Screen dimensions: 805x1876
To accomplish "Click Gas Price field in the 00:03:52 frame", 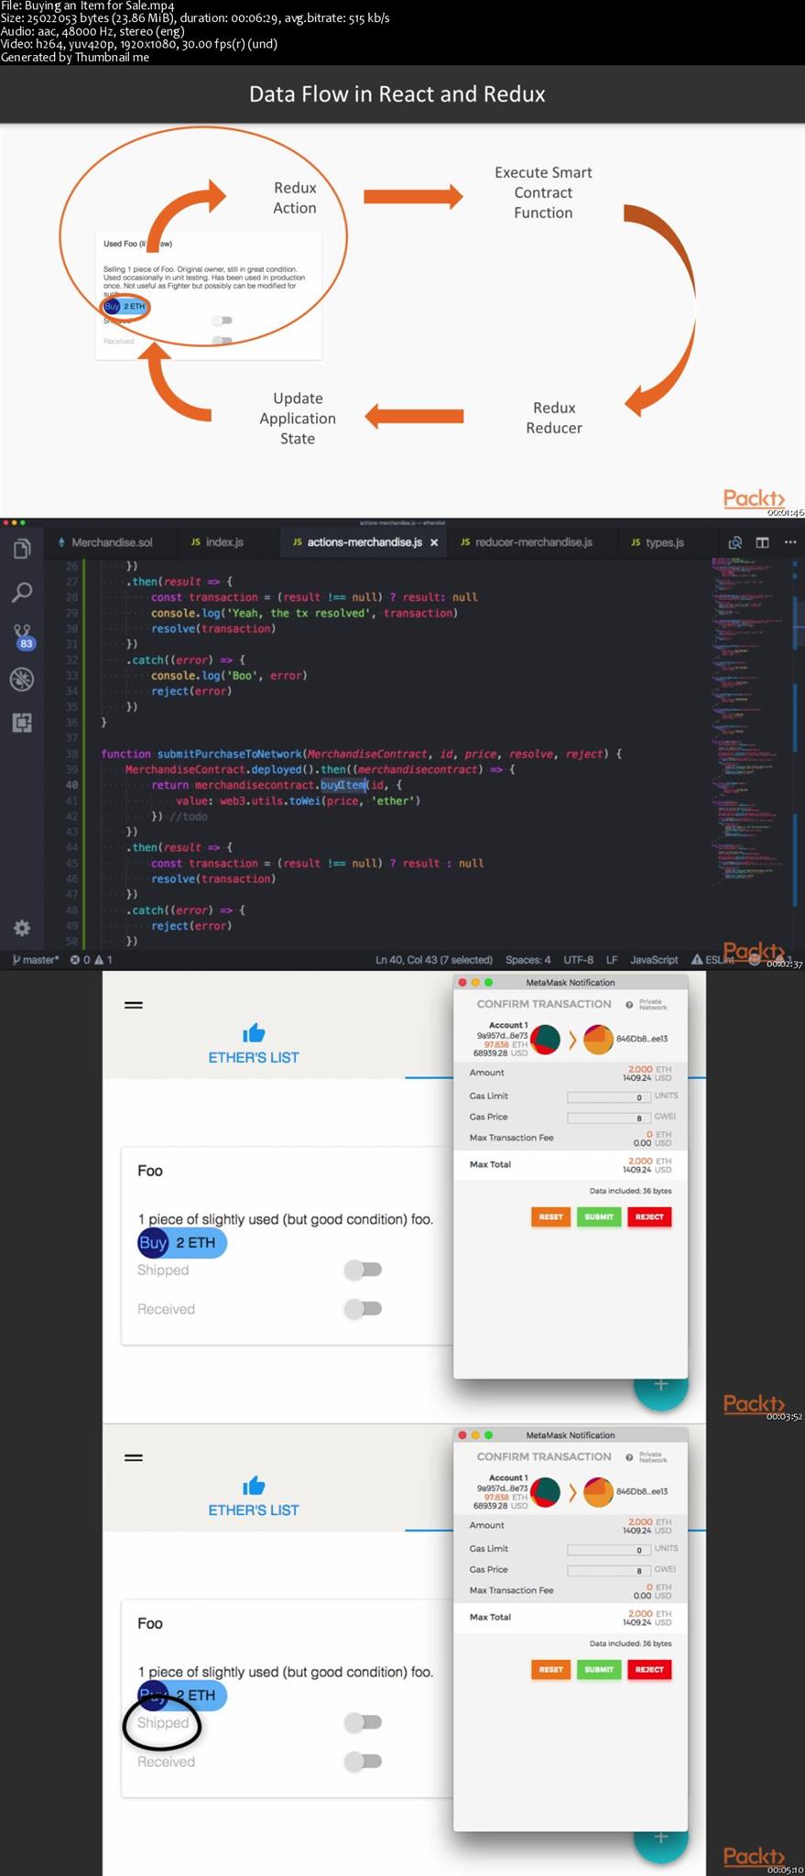I will point(608,1118).
